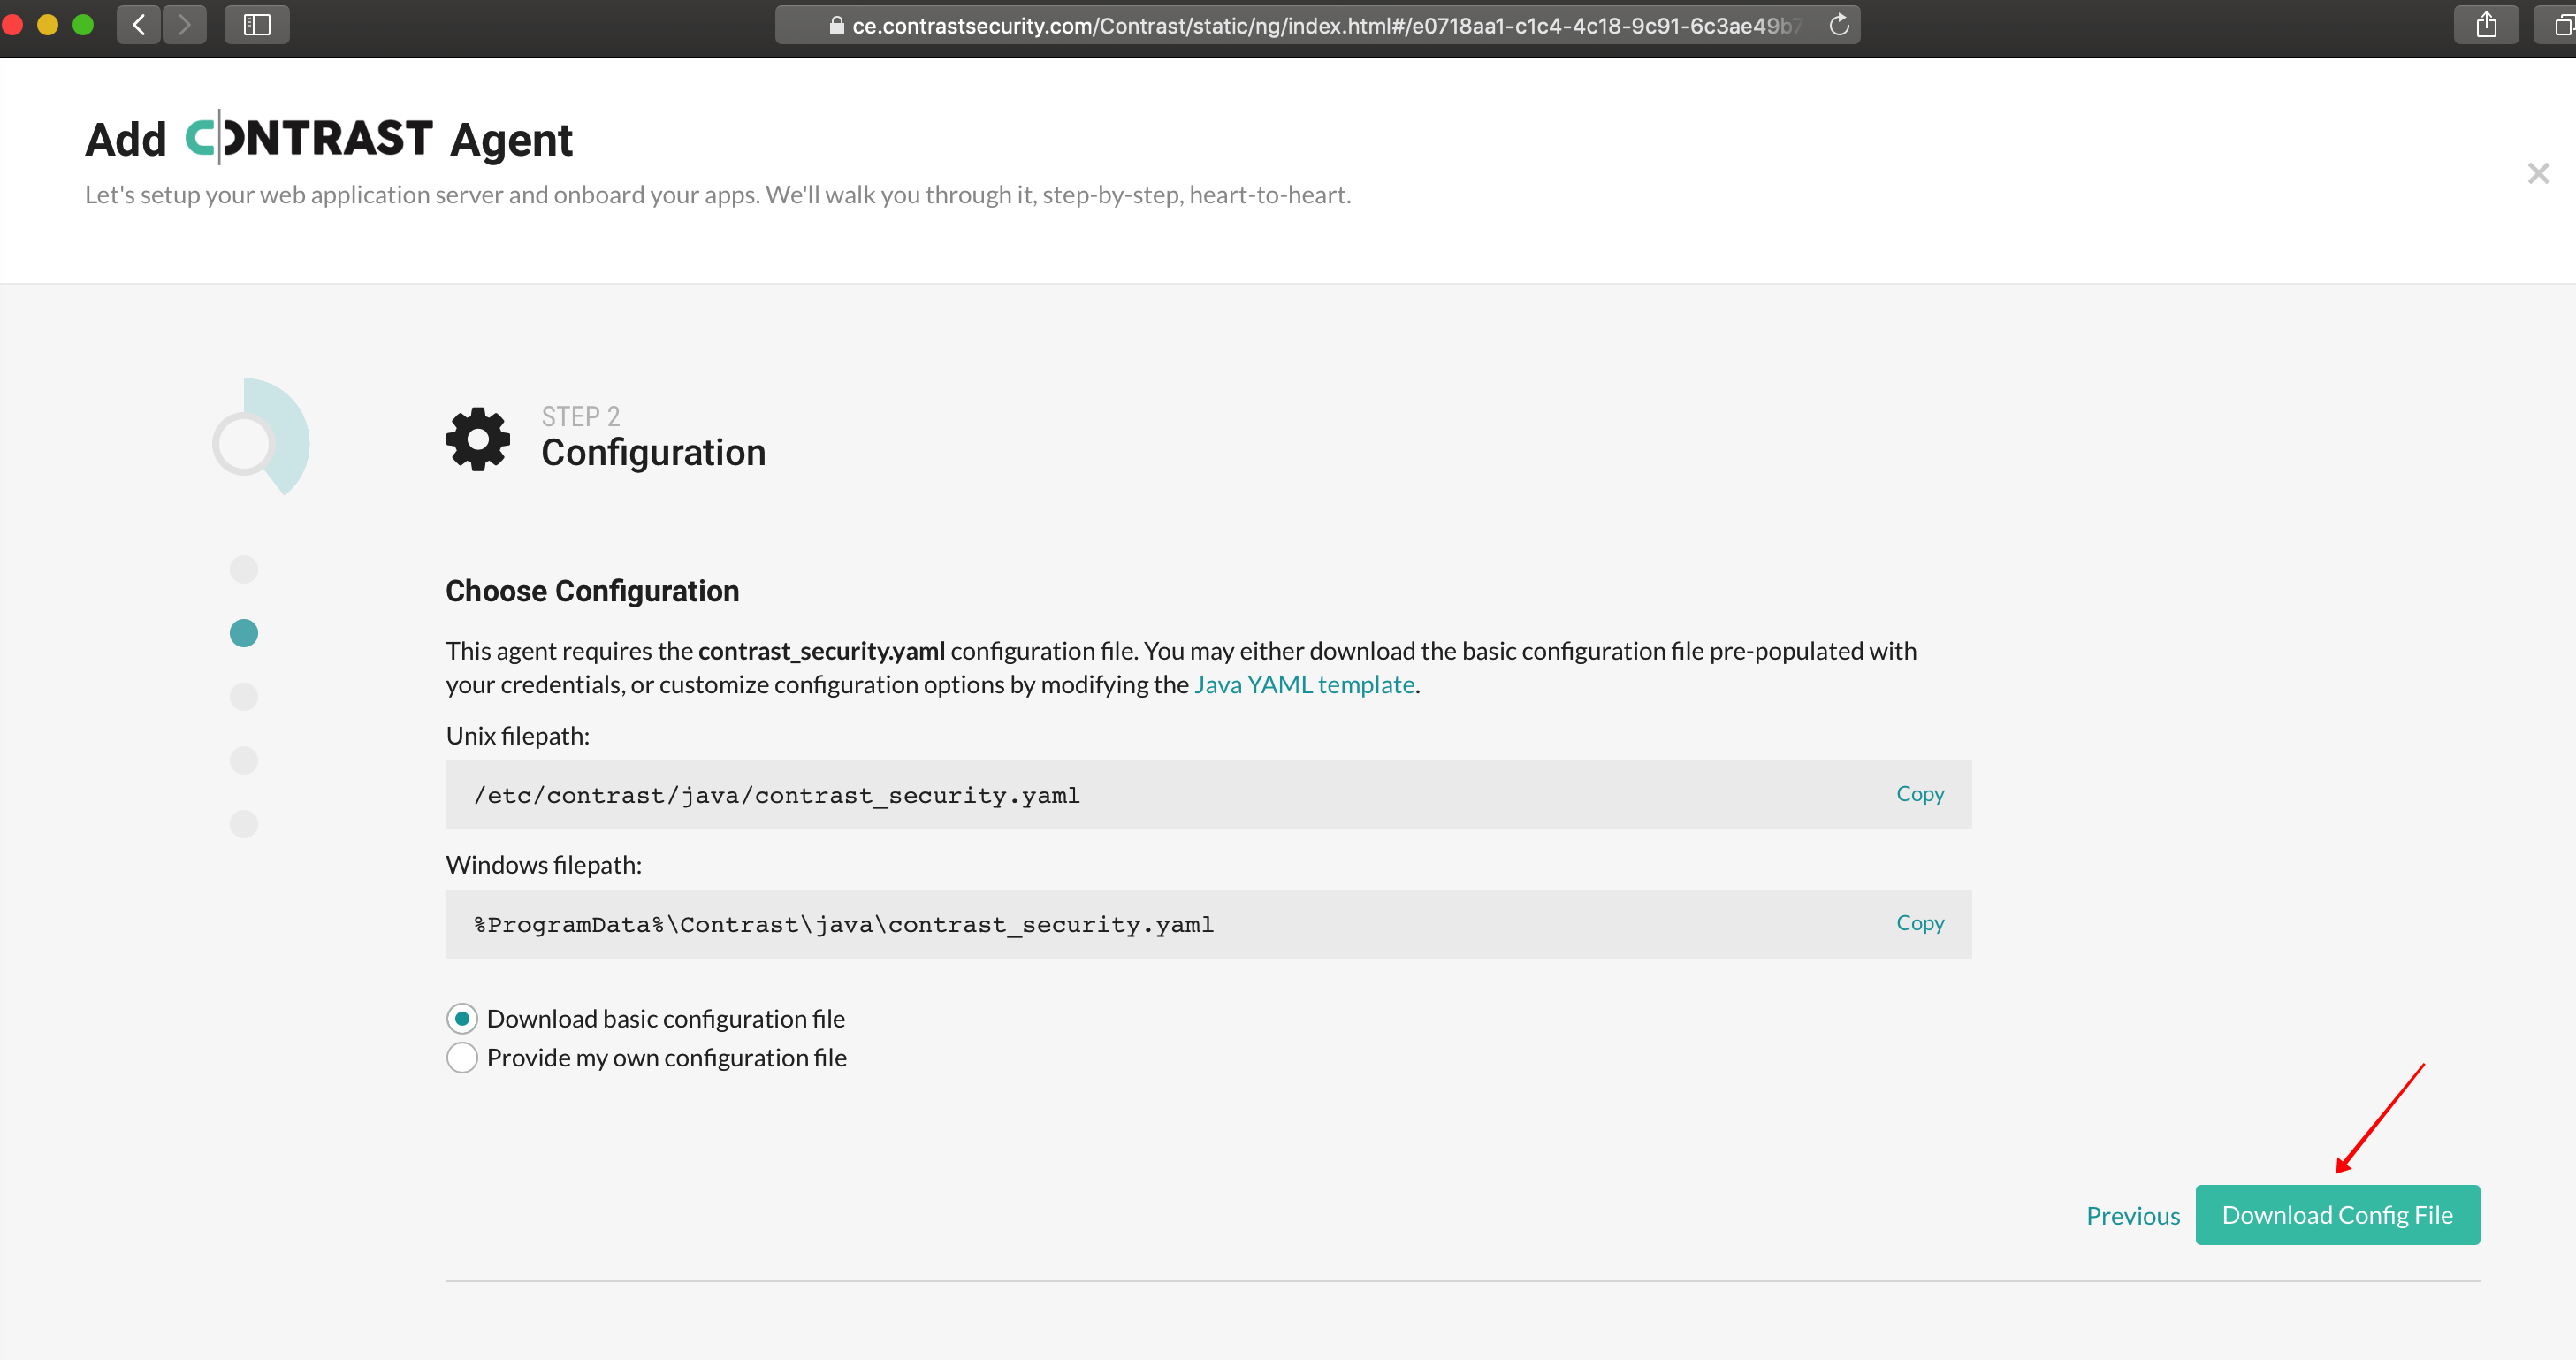Jump to the third wizard step dot

click(x=244, y=696)
